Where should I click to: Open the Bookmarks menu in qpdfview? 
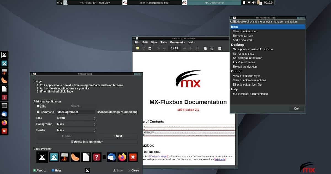pos(178,42)
